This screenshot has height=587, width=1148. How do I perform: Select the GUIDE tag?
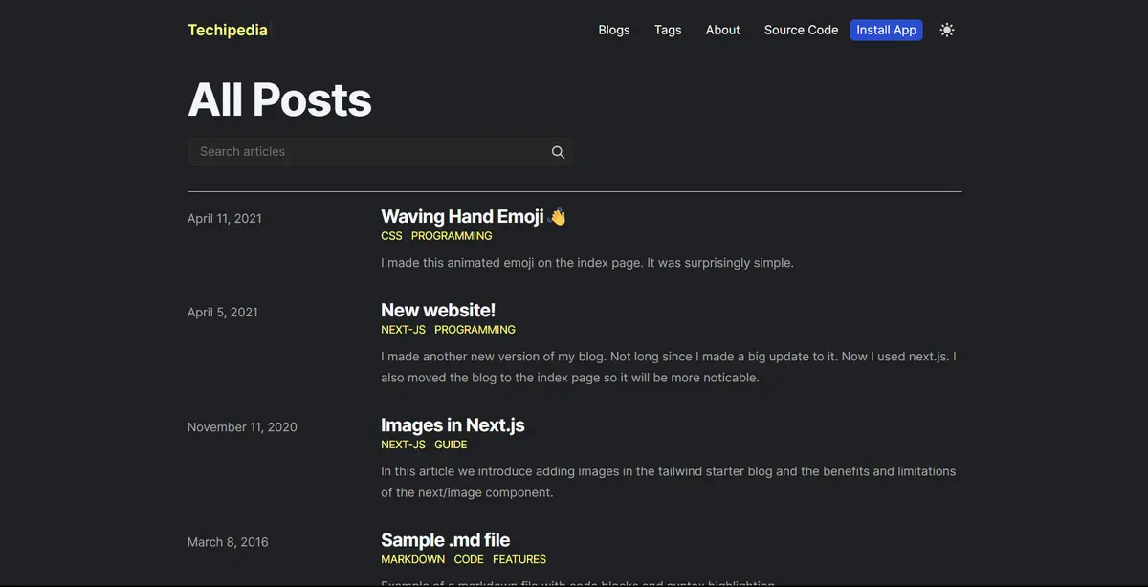pyautogui.click(x=451, y=445)
